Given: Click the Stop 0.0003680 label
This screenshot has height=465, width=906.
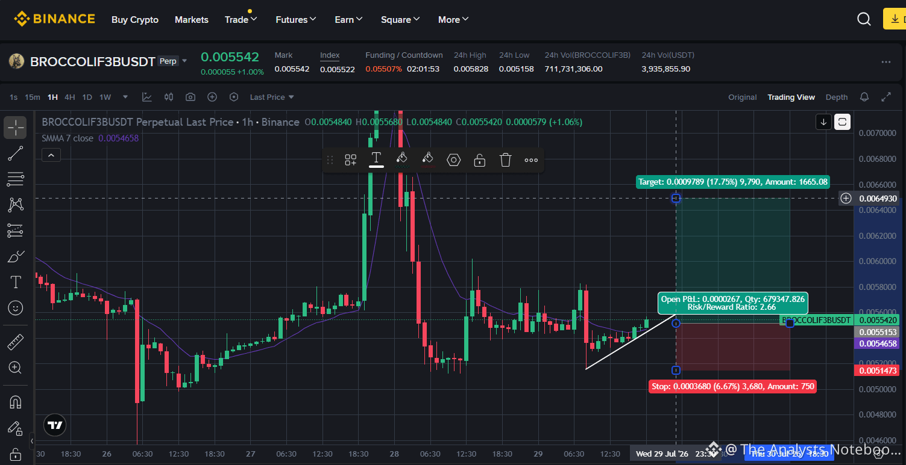Looking at the screenshot, I should click(x=733, y=386).
